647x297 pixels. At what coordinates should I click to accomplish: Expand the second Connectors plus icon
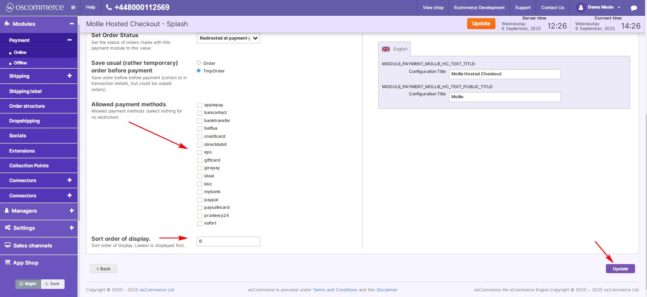click(x=69, y=195)
